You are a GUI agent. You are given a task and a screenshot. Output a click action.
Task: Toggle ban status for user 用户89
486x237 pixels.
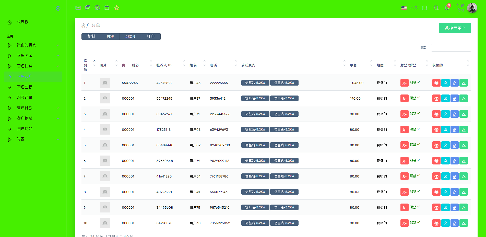click(404, 145)
